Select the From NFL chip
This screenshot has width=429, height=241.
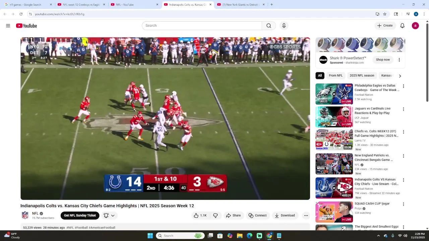click(335, 76)
